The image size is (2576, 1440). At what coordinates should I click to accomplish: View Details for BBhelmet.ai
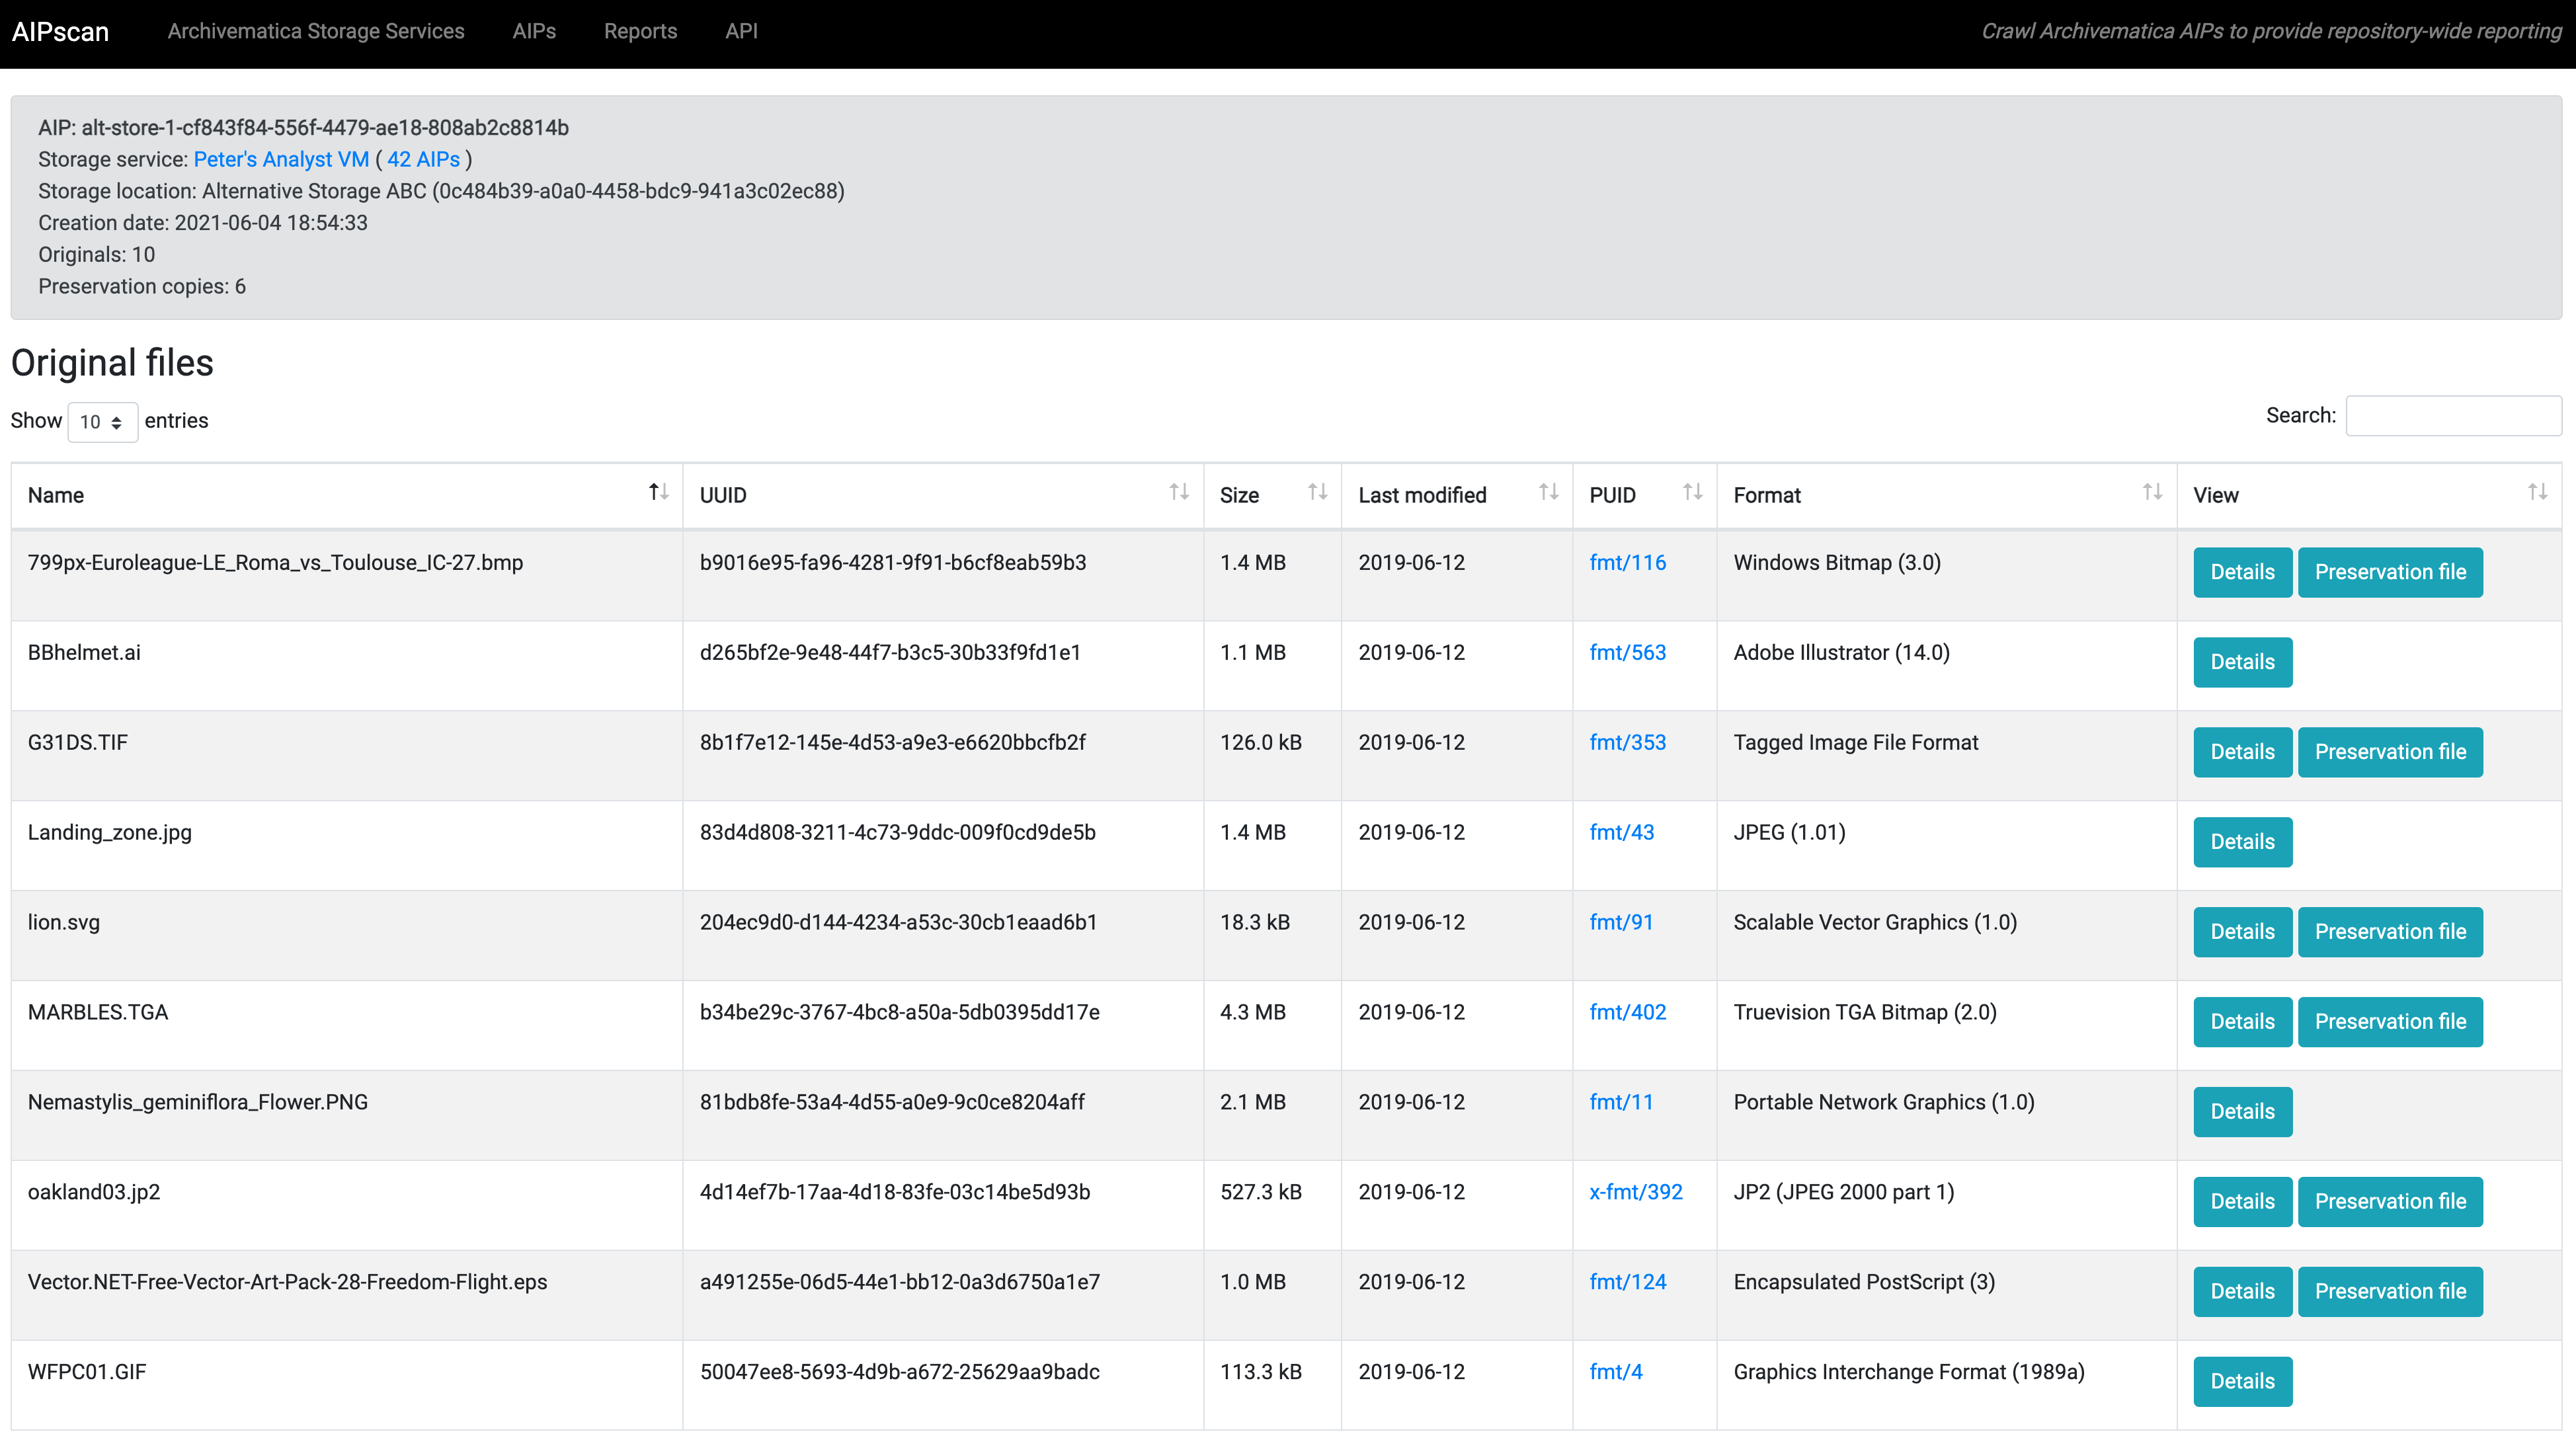(2241, 662)
